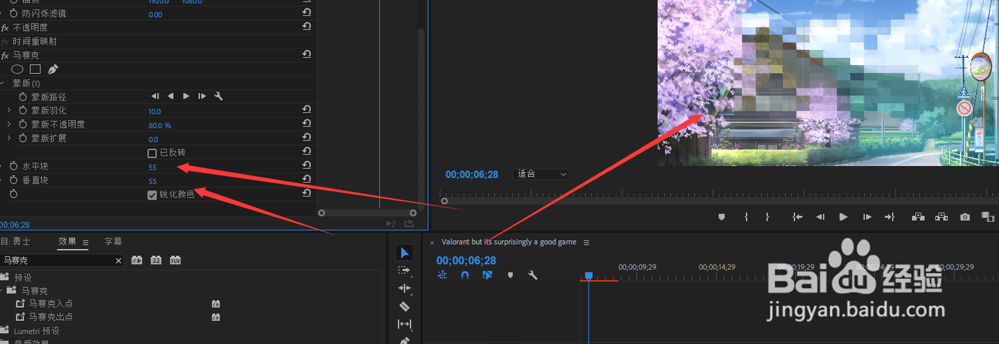
Task: Select the Track Select Forward tool
Action: [x=405, y=270]
